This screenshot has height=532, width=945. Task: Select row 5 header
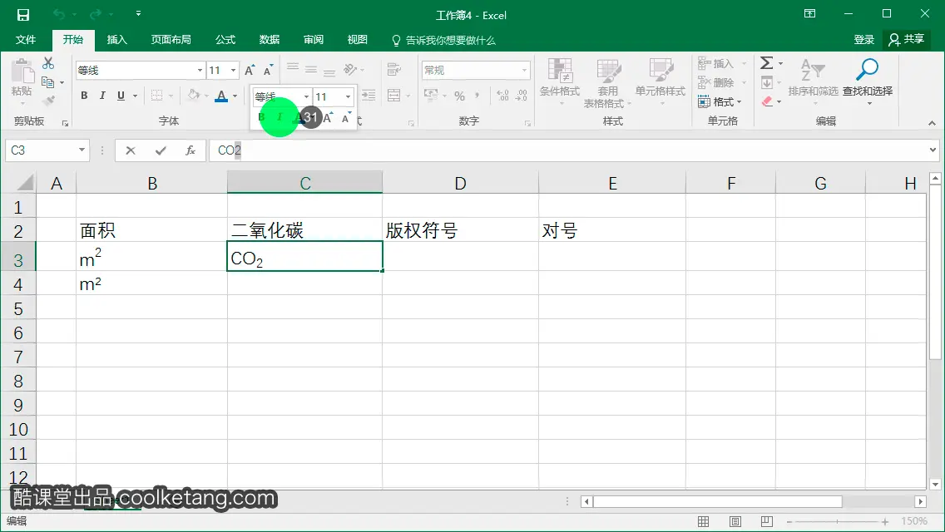point(18,308)
